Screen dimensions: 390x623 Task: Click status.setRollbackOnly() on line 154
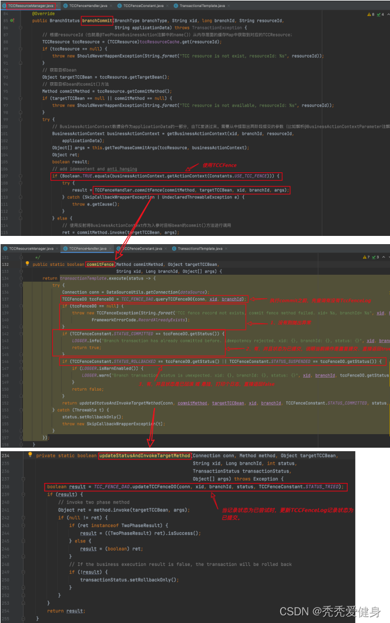click(92, 417)
